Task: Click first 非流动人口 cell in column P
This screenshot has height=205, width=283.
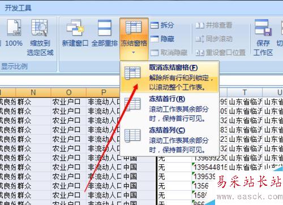Action: click(x=104, y=102)
